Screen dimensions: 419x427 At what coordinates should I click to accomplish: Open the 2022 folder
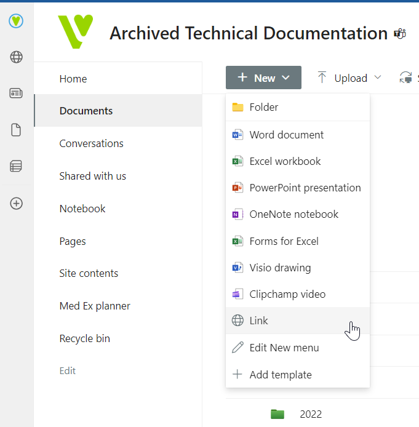[x=311, y=414]
